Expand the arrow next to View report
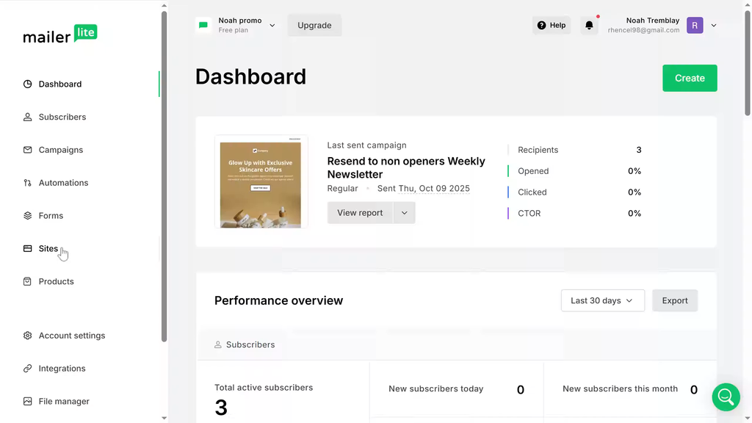 click(404, 213)
